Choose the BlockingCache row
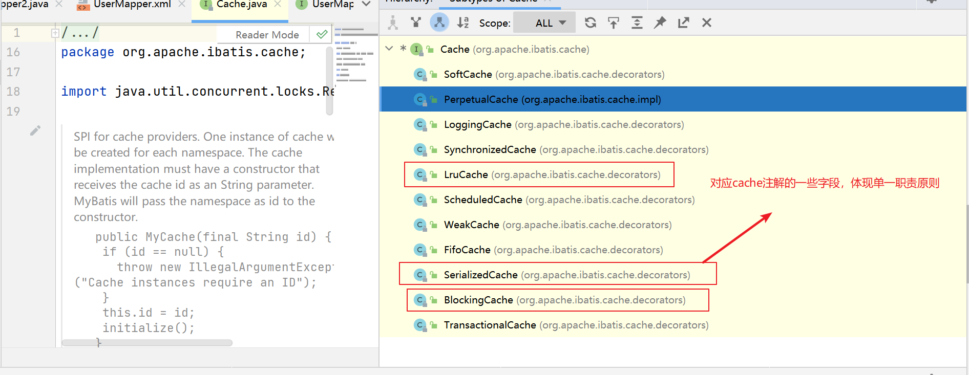The width and height of the screenshot is (969, 375). pyautogui.click(x=672, y=300)
